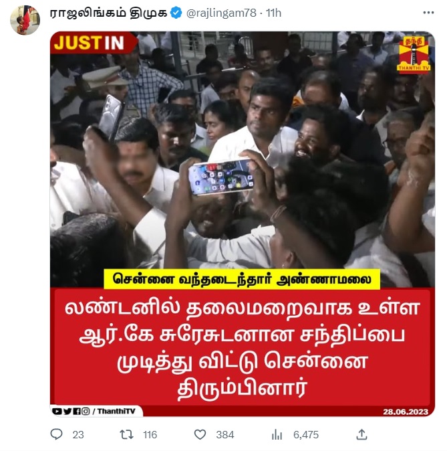Click the 28.06.2023 date on image

click(406, 412)
